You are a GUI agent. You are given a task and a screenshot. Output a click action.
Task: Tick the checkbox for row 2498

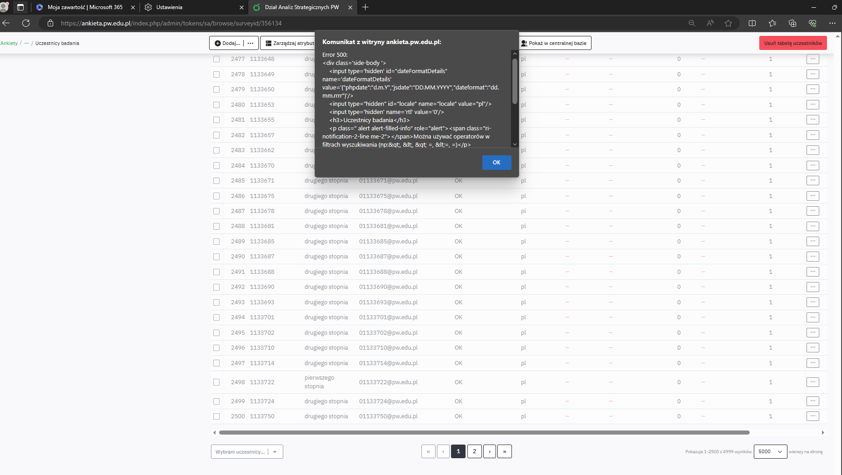216,382
